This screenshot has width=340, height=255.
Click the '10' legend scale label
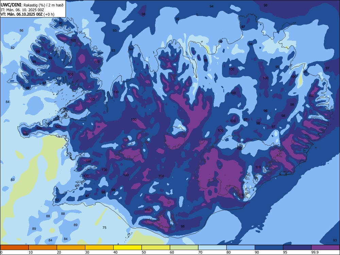click(31, 252)
